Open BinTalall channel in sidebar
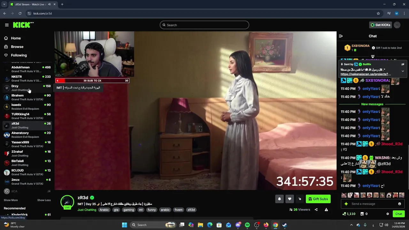The image size is (409, 230). 27,163
